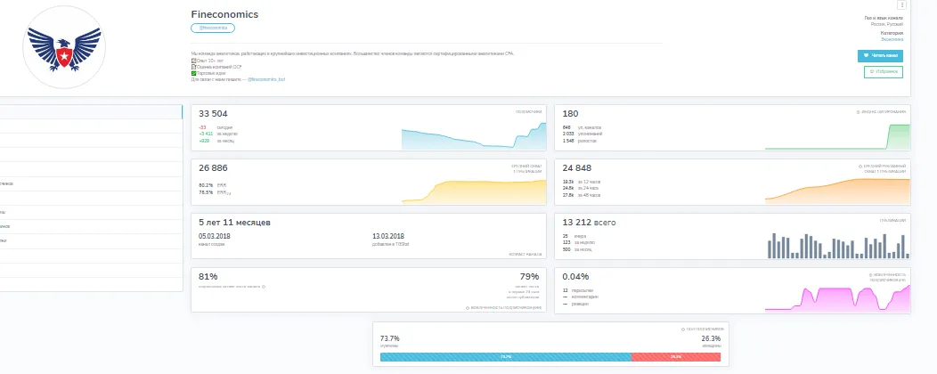The height and width of the screenshot is (374, 937).
Task: Click the green citation index chart
Action: tap(837, 136)
